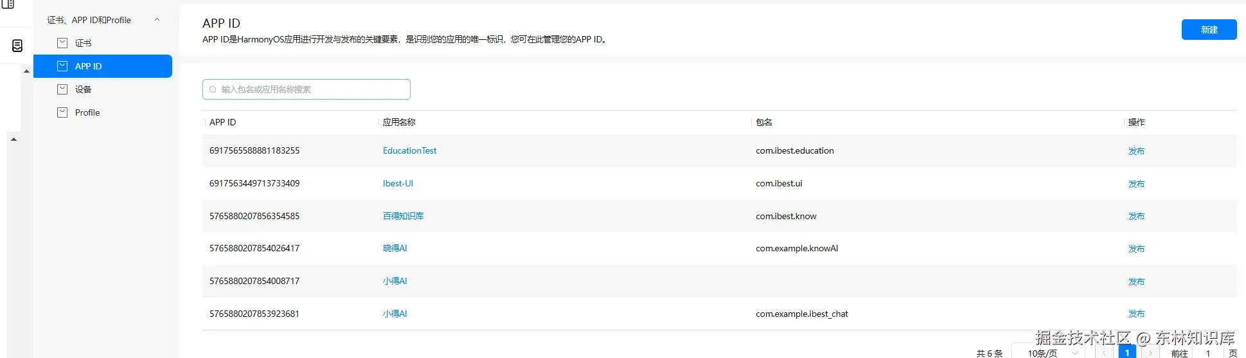Click the search magnifier icon in the search field

pyautogui.click(x=213, y=89)
